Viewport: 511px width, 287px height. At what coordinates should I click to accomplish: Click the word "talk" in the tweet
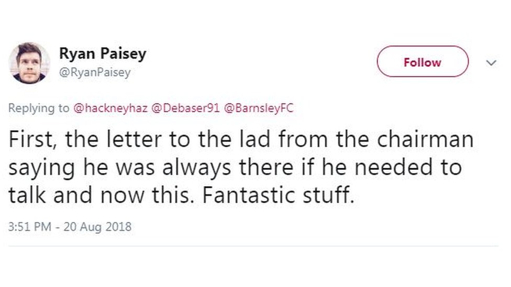(26, 194)
